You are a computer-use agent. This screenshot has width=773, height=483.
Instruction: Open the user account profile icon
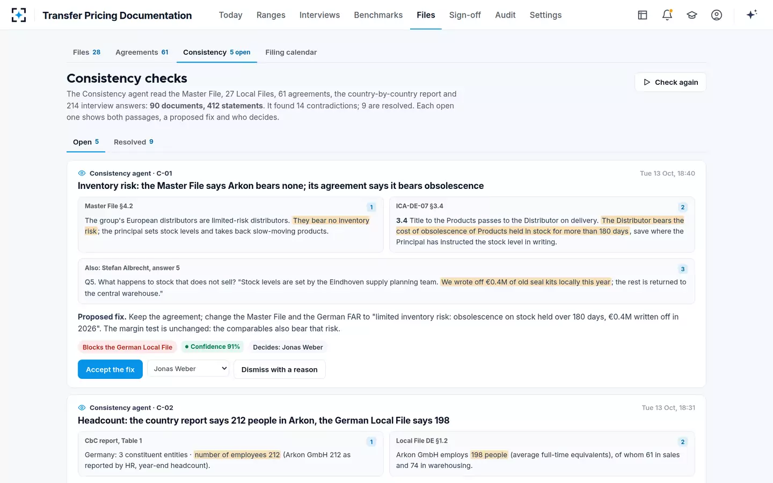tap(717, 15)
